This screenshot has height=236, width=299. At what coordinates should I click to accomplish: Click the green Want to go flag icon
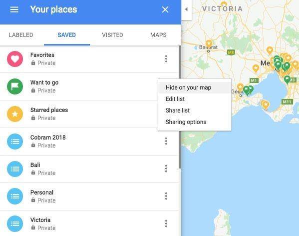coord(15,86)
